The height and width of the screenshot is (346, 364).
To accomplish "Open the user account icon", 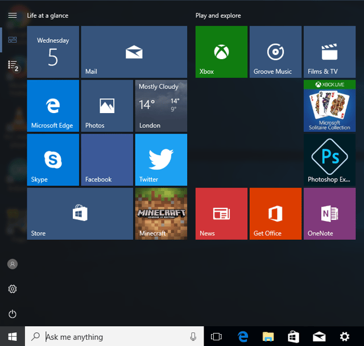I will point(13,264).
